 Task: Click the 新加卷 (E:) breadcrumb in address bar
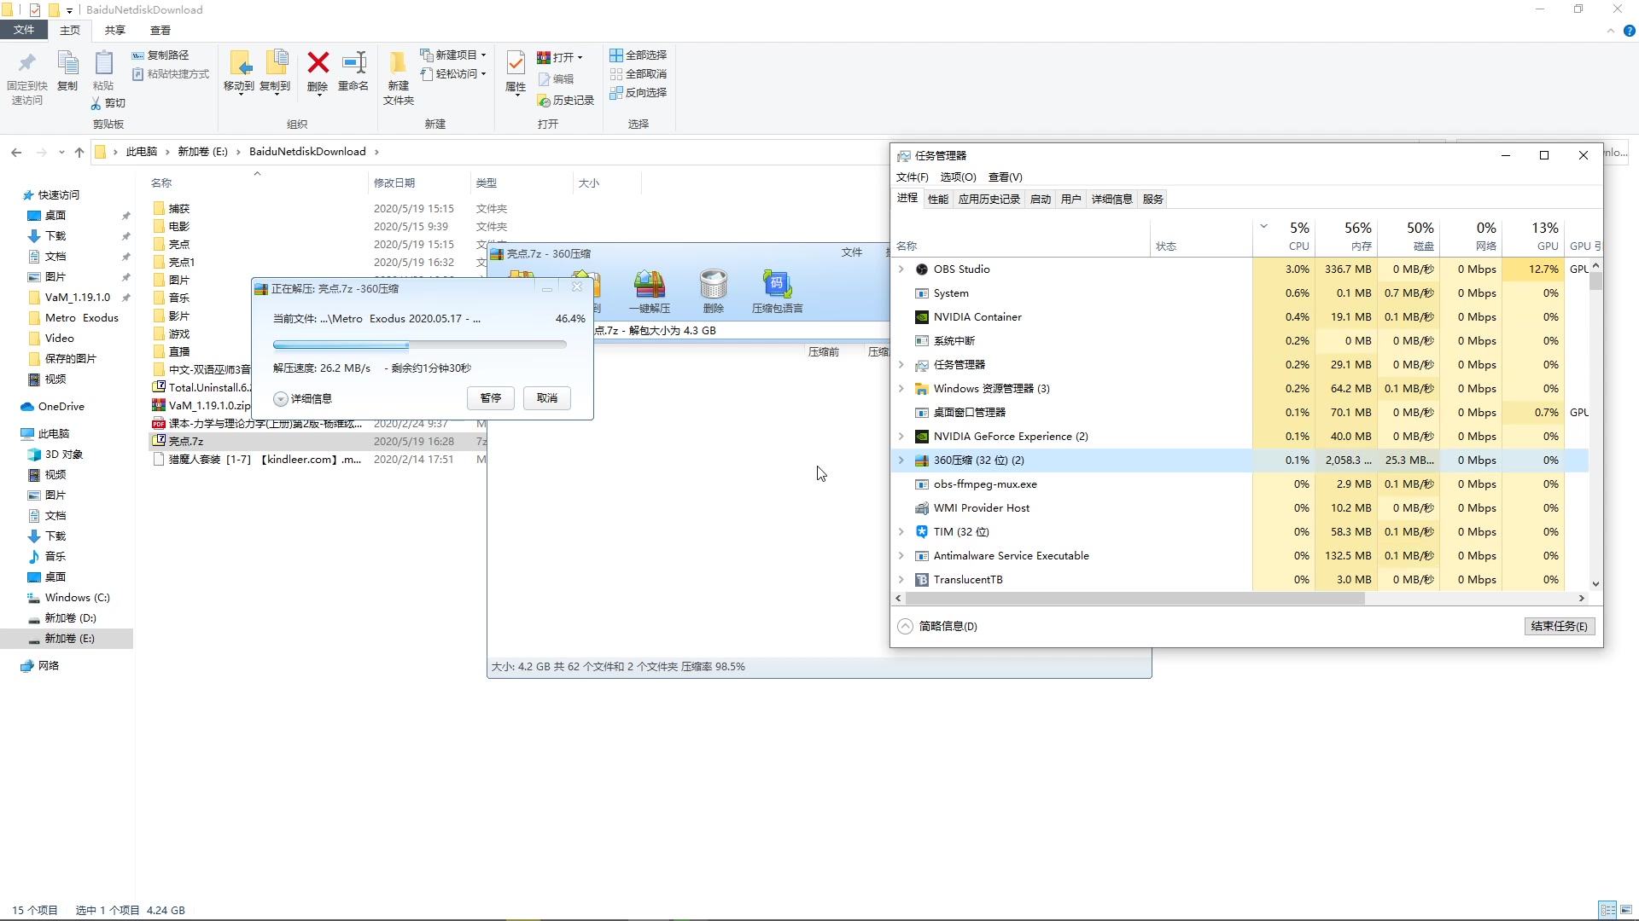[202, 152]
